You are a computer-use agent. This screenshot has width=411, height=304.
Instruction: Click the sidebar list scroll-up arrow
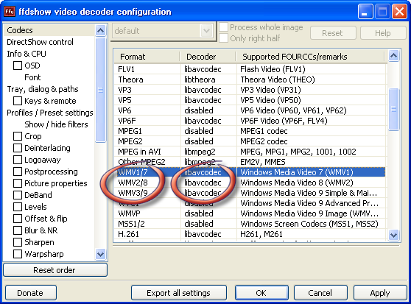point(101,31)
